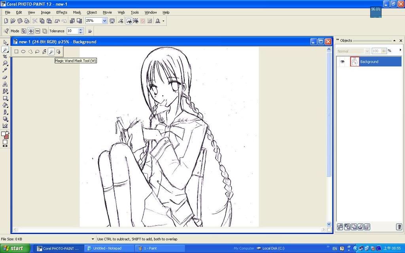Expand the property bar overflow chevron
The width and height of the screenshot is (405, 253).
tap(90, 31)
